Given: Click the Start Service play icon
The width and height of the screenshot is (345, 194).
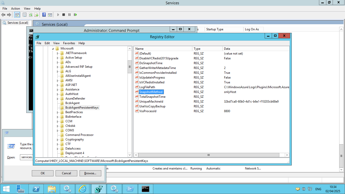Looking at the screenshot, I should 58,15.
